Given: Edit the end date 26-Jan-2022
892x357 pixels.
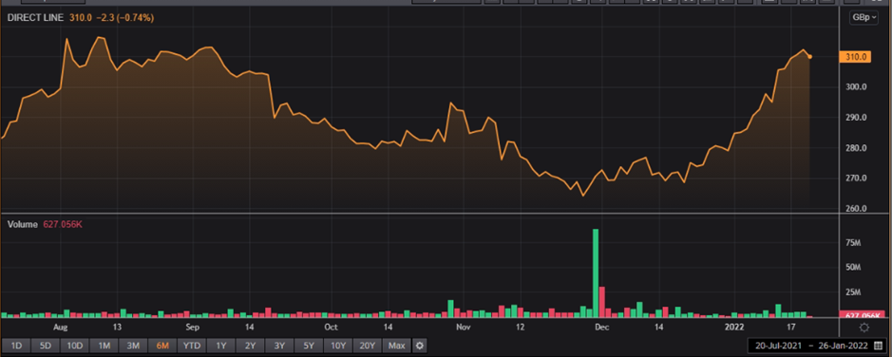Looking at the screenshot, I should click(x=842, y=345).
